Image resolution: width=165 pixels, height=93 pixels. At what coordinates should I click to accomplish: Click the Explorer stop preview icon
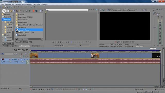point(27,11)
